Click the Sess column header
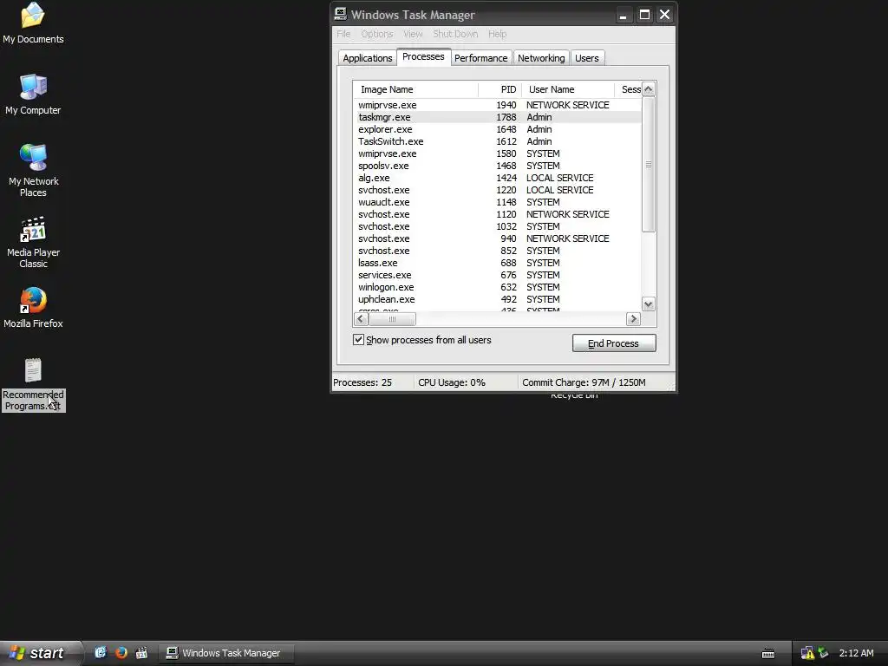 coord(628,89)
